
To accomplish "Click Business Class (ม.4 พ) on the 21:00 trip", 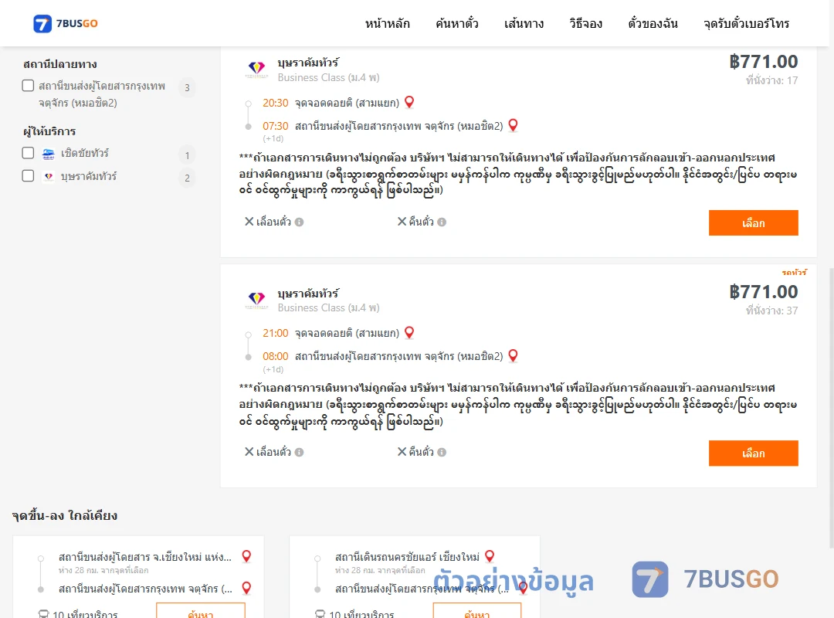I will click(328, 307).
